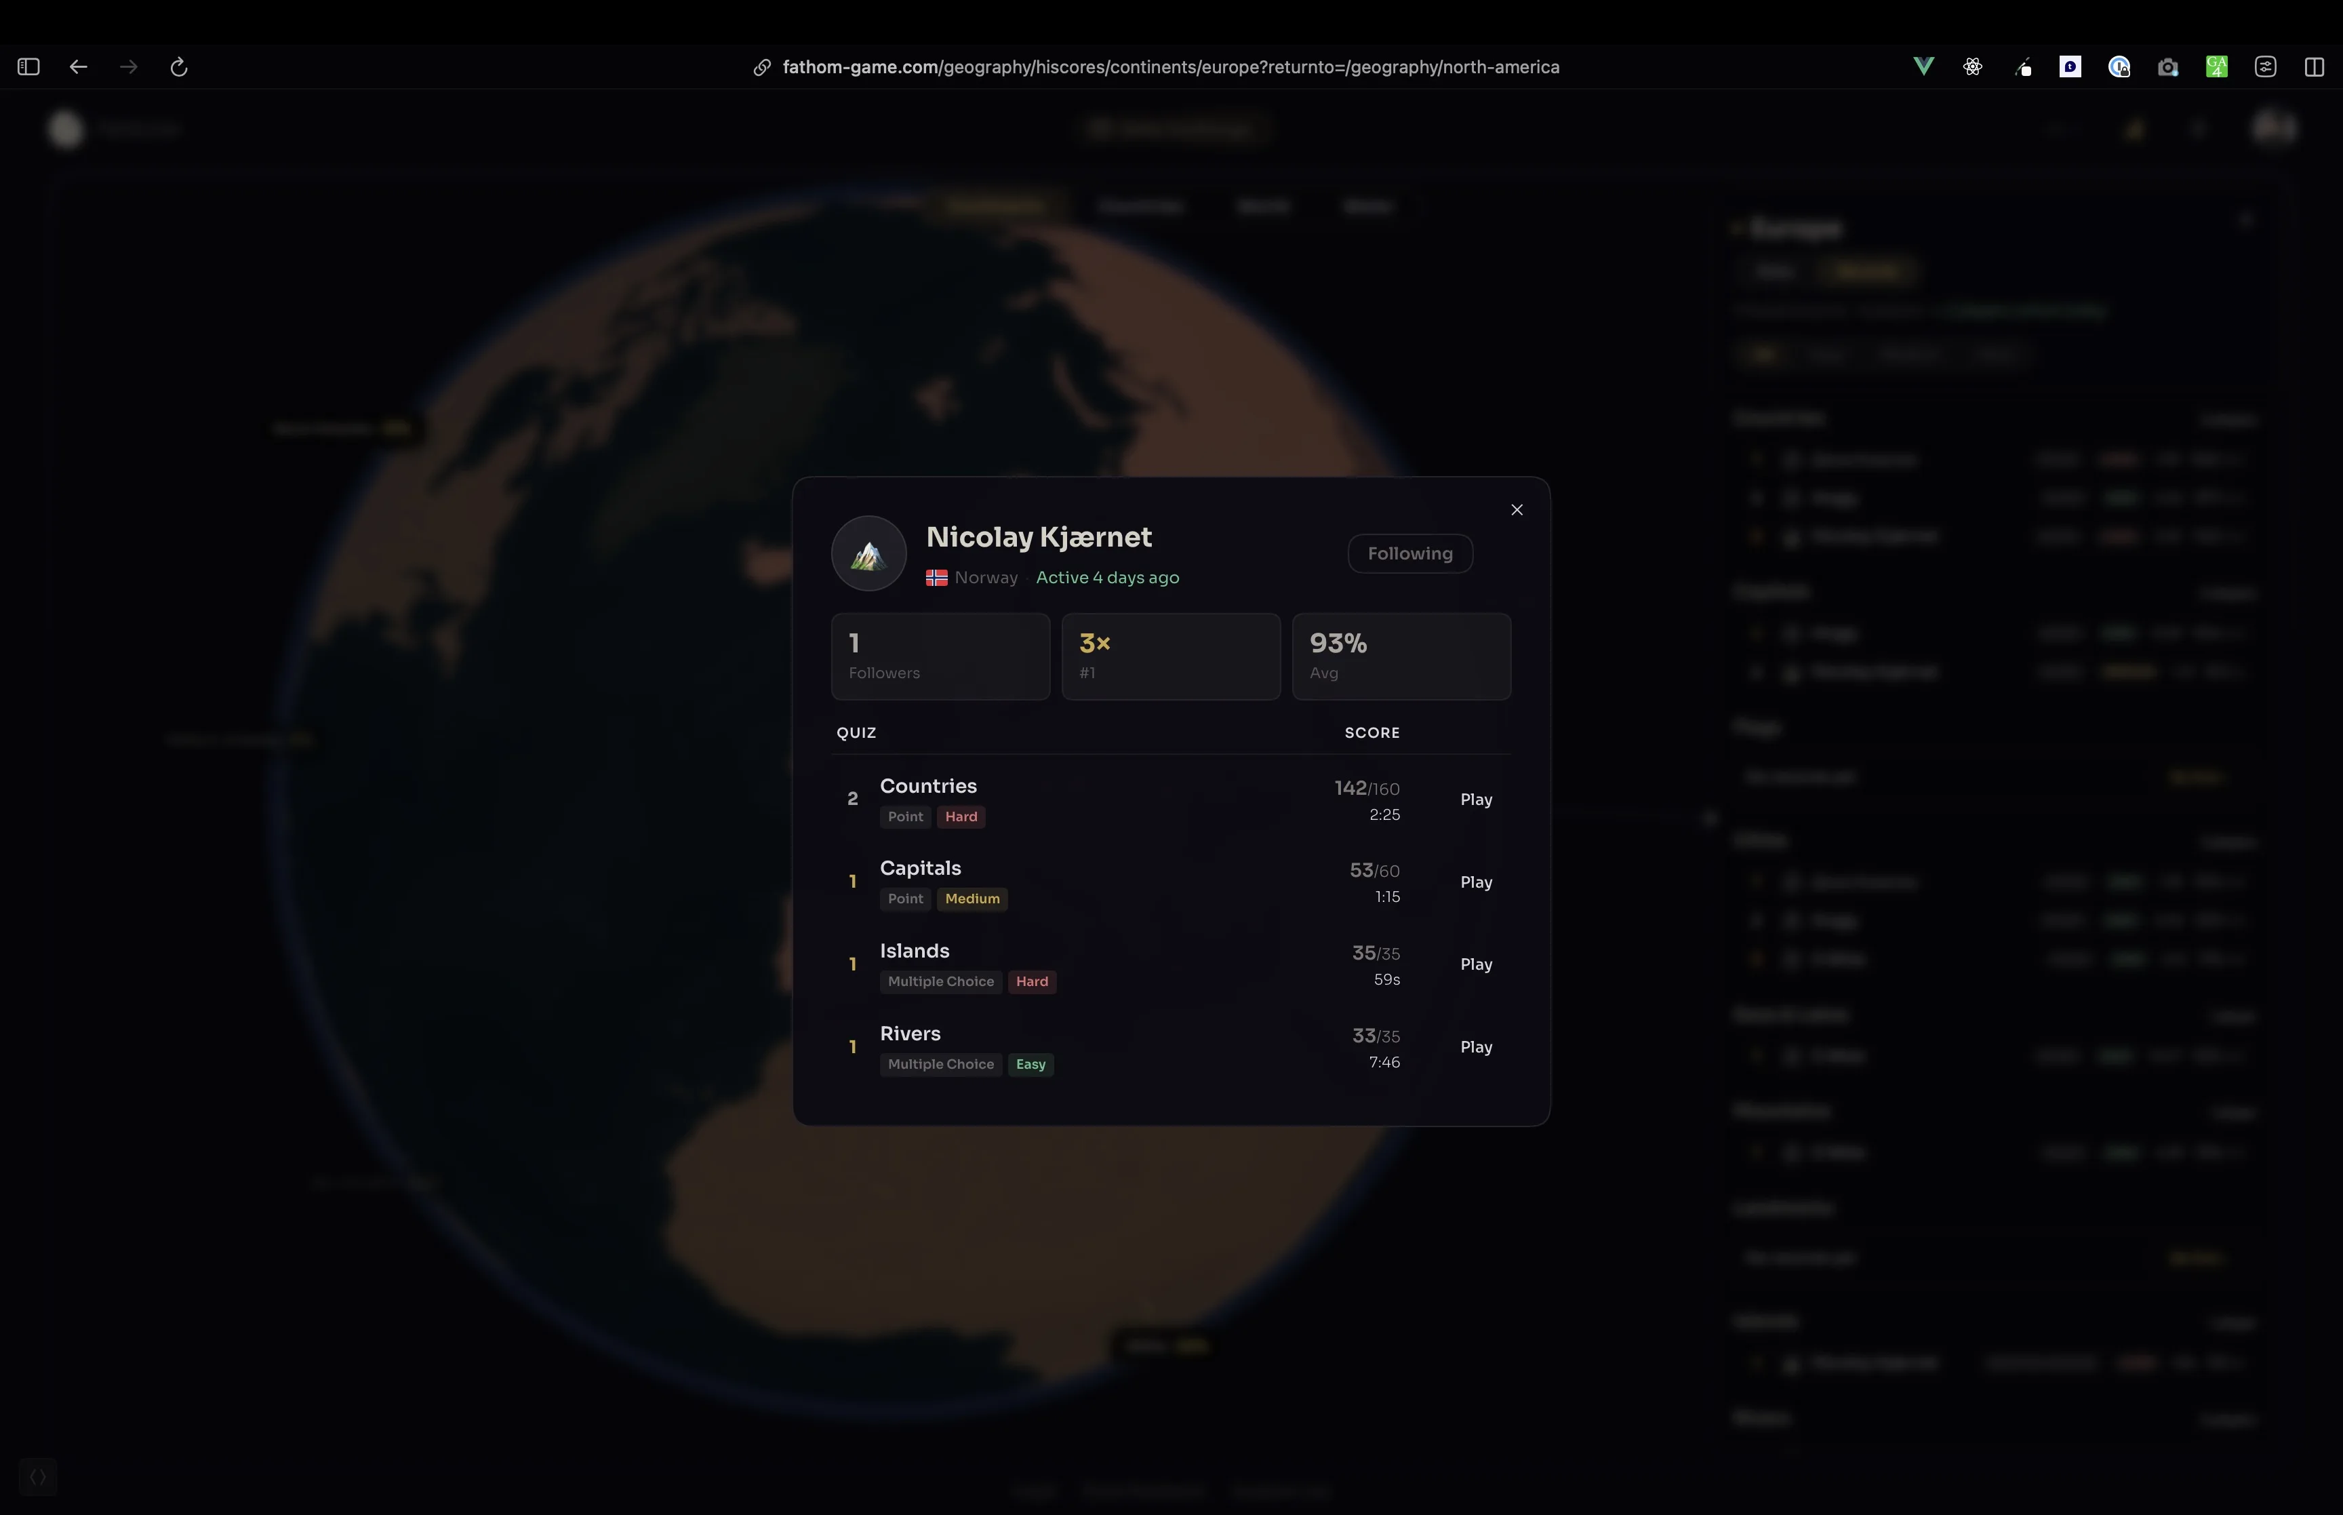Open the Vue devtools extension
The image size is (2343, 1515).
coord(1923,67)
